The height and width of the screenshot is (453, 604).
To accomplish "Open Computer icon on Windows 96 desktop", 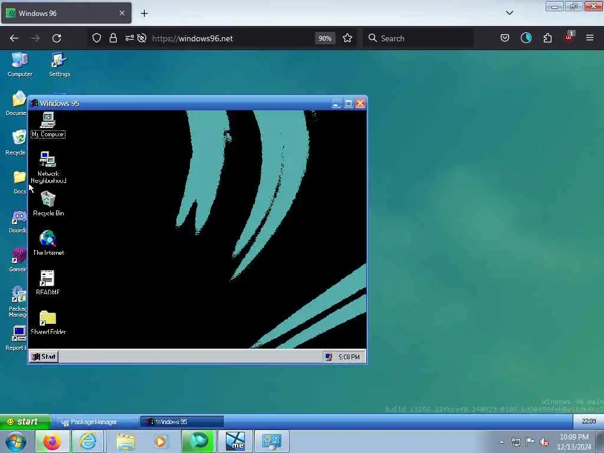I will pyautogui.click(x=19, y=65).
